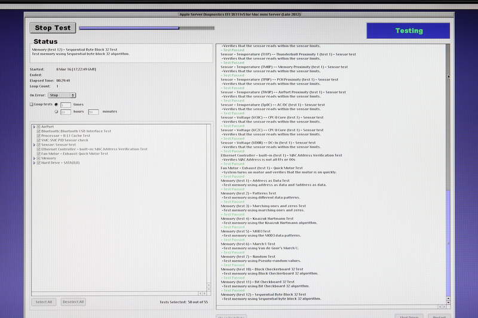Enable the Loop tests checkbox
This screenshot has width=478, height=318.
tap(32, 104)
